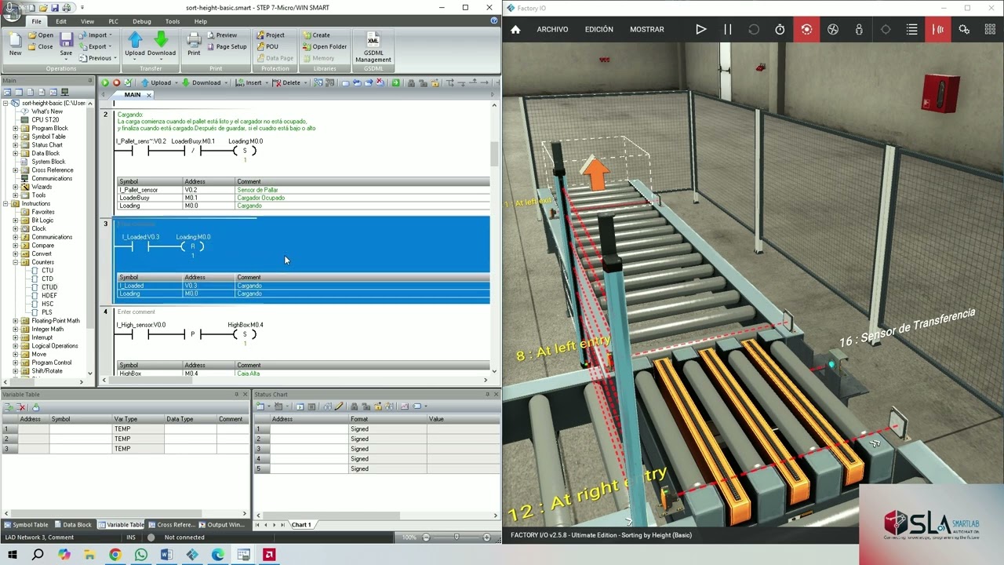
Task: Switch to the Symbol Table bottom tab
Action: pyautogui.click(x=26, y=525)
